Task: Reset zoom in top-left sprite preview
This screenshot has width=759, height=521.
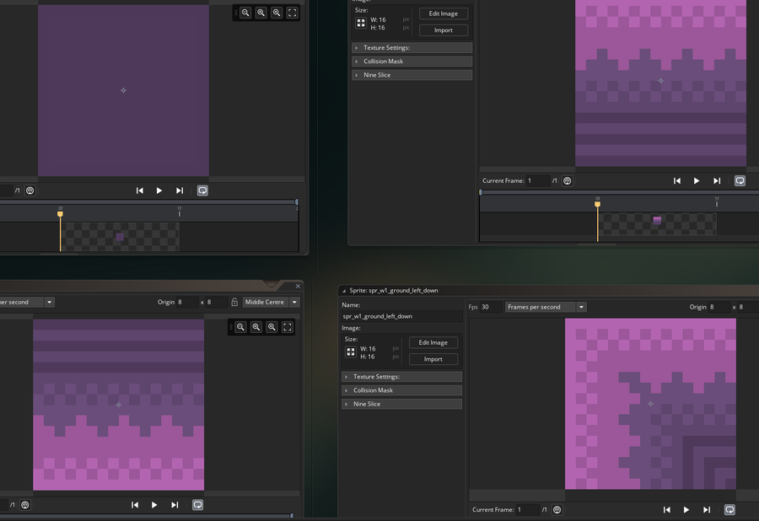Action: pyautogui.click(x=261, y=13)
